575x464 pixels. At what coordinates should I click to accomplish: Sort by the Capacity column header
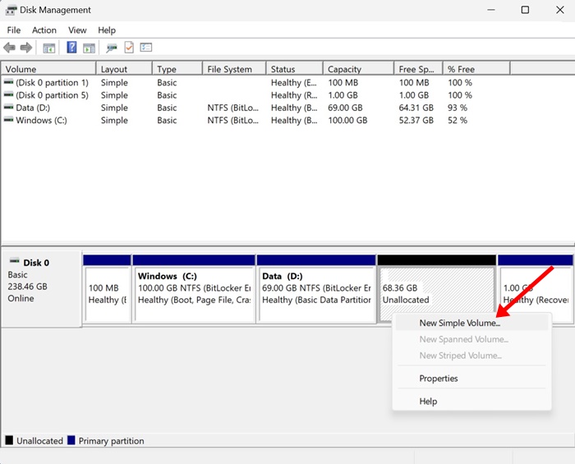(x=358, y=69)
